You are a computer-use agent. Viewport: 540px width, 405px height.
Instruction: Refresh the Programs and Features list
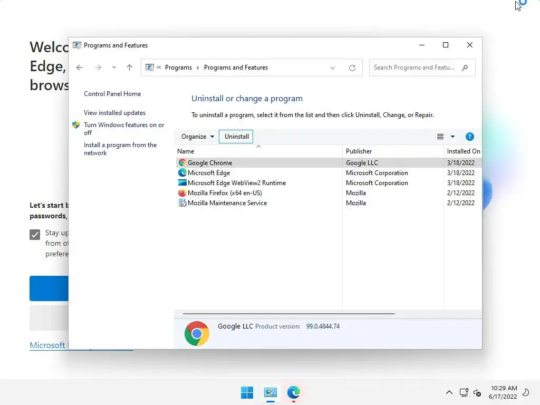tap(352, 68)
